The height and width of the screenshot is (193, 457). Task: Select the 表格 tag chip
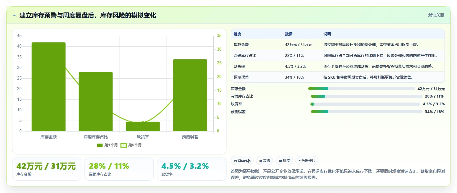264,161
